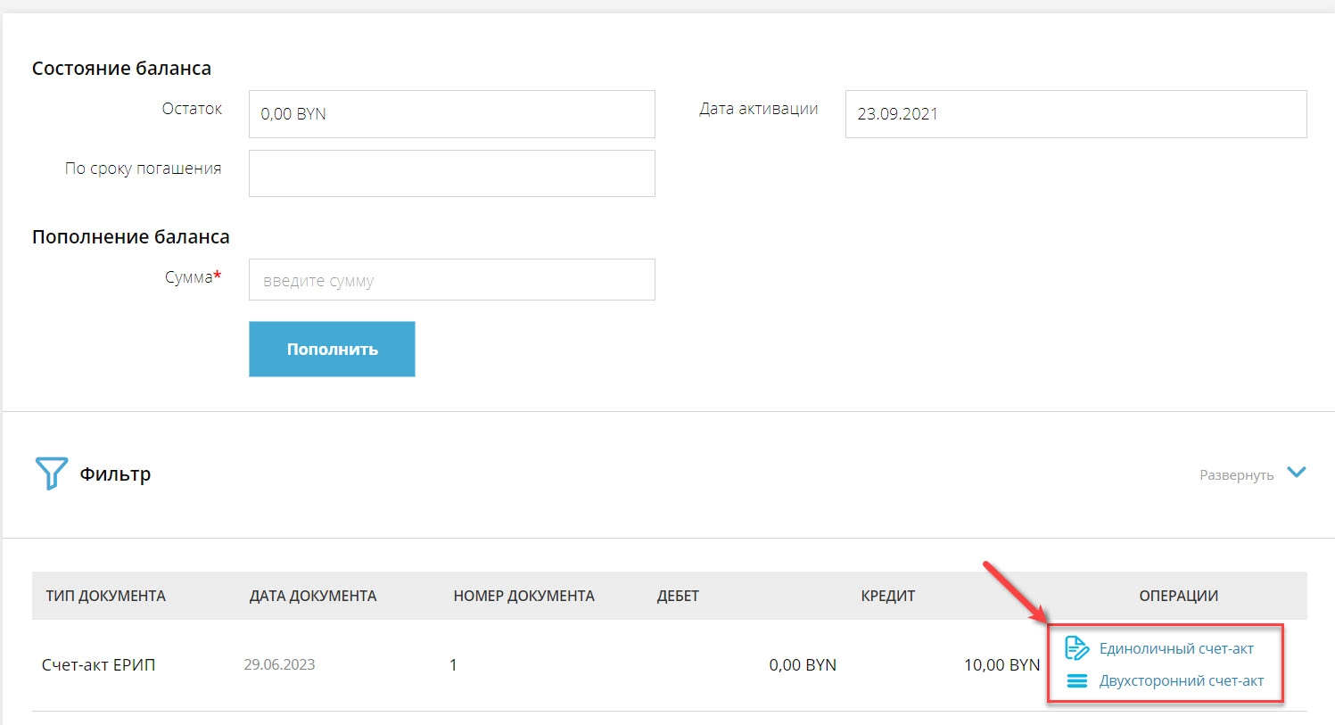
Task: Expand the filter with chevron arrow
Action: (1297, 473)
